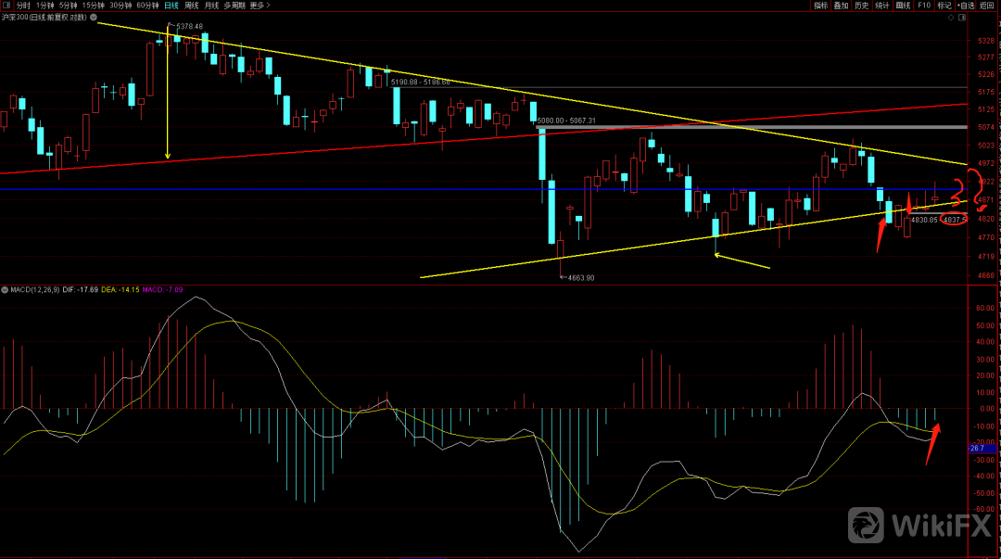Open the 统计 statistics tool

[x=882, y=6]
